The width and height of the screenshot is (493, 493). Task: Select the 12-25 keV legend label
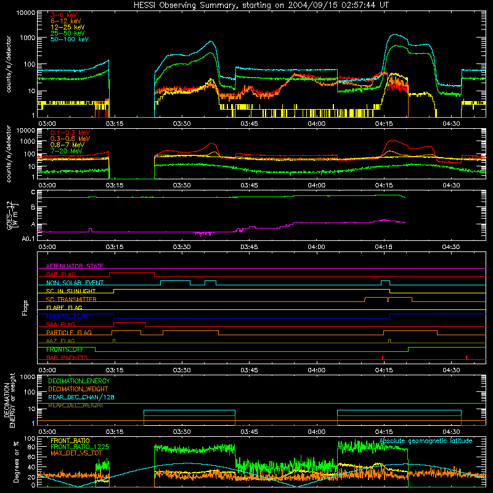(x=68, y=27)
